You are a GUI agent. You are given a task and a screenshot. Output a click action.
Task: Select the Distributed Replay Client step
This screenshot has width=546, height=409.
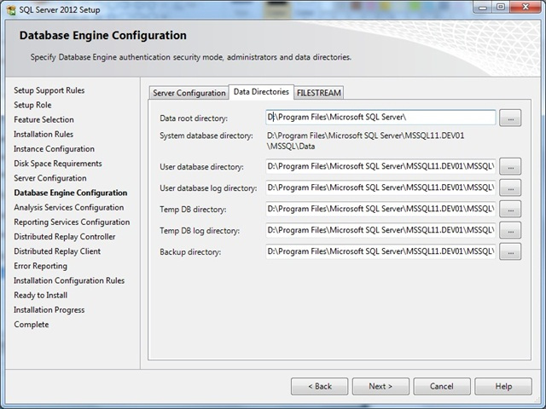click(57, 251)
